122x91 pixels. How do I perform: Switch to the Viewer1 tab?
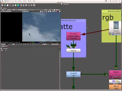click(5, 8)
